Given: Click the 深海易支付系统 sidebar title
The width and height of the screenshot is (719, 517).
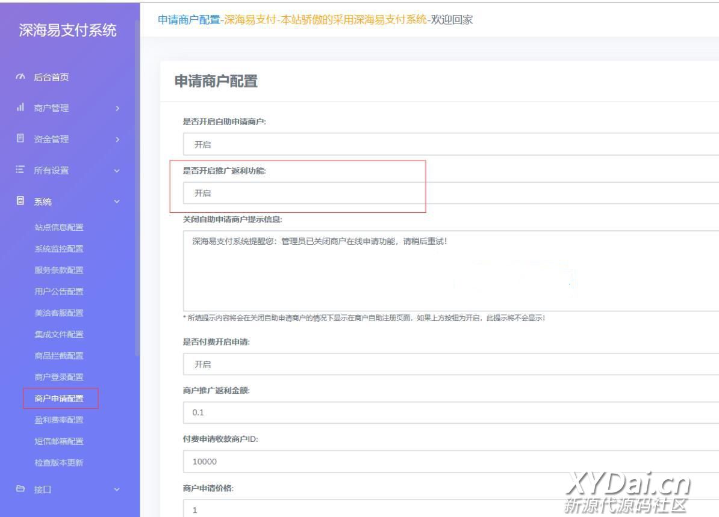Looking at the screenshot, I should [68, 30].
